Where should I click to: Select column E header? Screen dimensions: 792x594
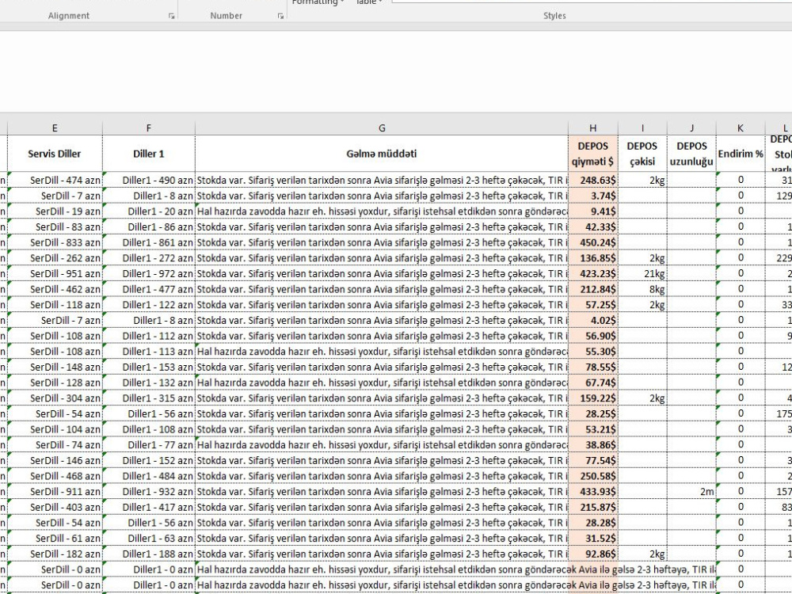click(55, 128)
